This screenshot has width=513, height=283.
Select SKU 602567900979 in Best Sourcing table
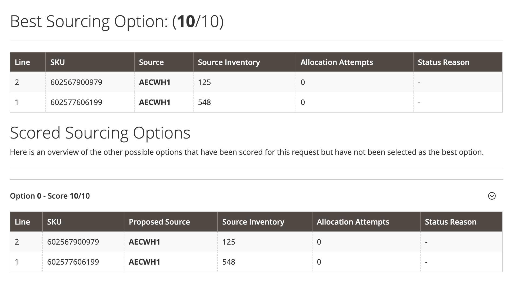[76, 82]
